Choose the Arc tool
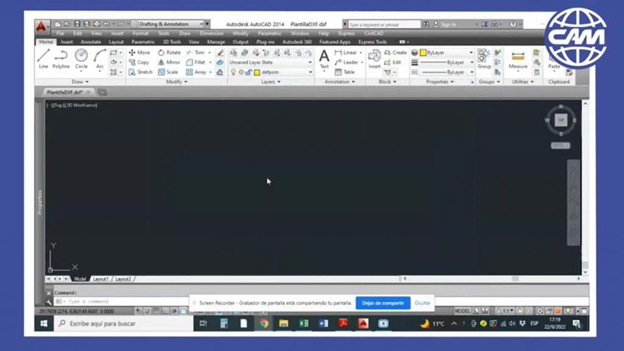 99,59
